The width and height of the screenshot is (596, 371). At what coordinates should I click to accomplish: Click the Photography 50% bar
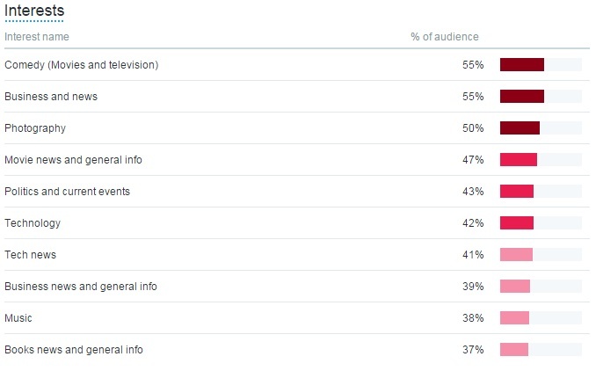tap(520, 128)
